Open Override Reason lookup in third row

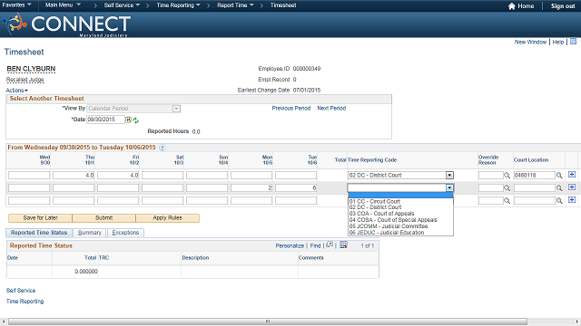coord(507,201)
